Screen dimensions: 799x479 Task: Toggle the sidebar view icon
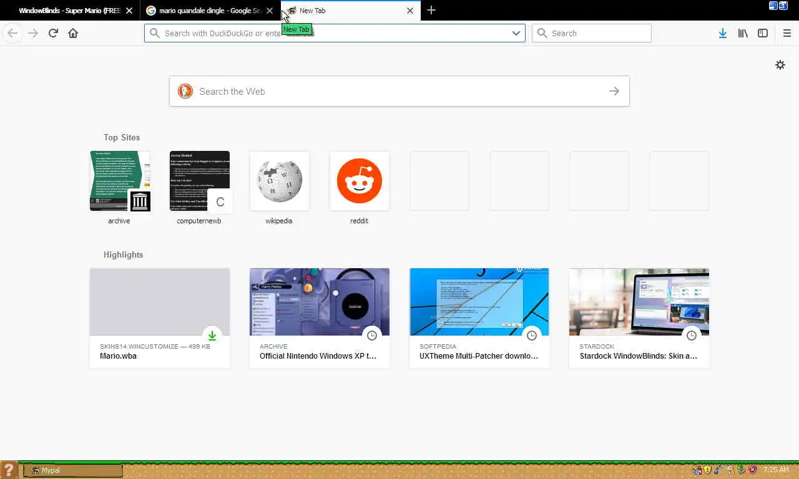763,33
